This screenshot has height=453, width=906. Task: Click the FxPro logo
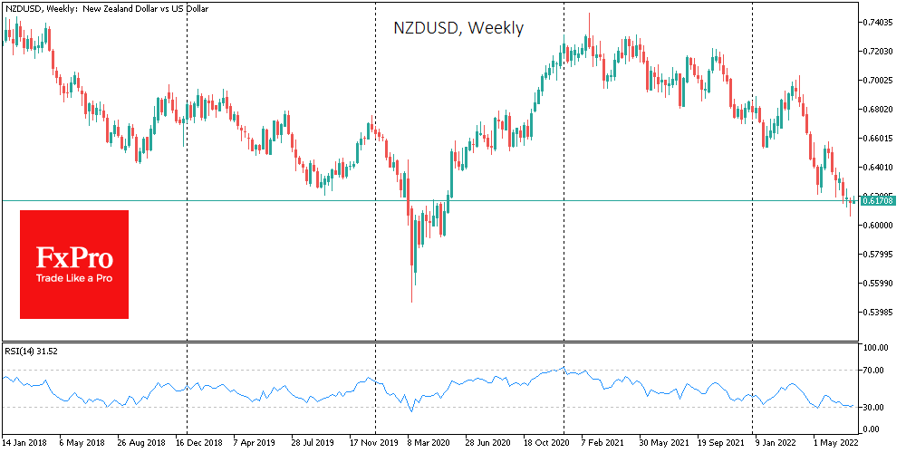pyautogui.click(x=74, y=258)
